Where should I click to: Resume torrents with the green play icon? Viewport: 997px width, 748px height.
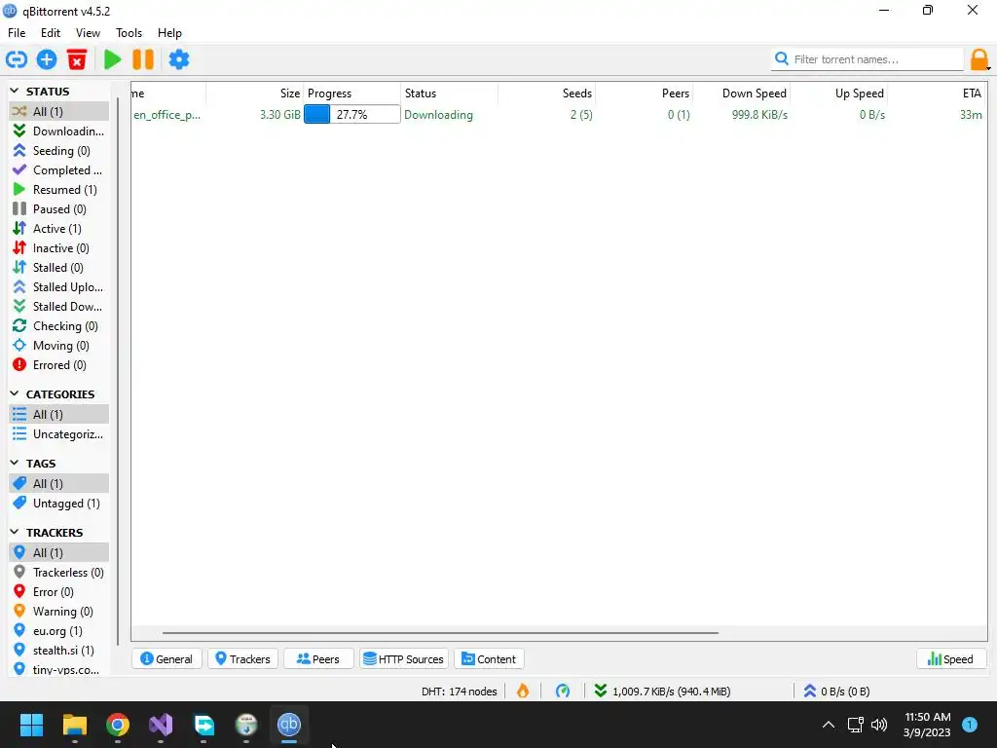113,59
